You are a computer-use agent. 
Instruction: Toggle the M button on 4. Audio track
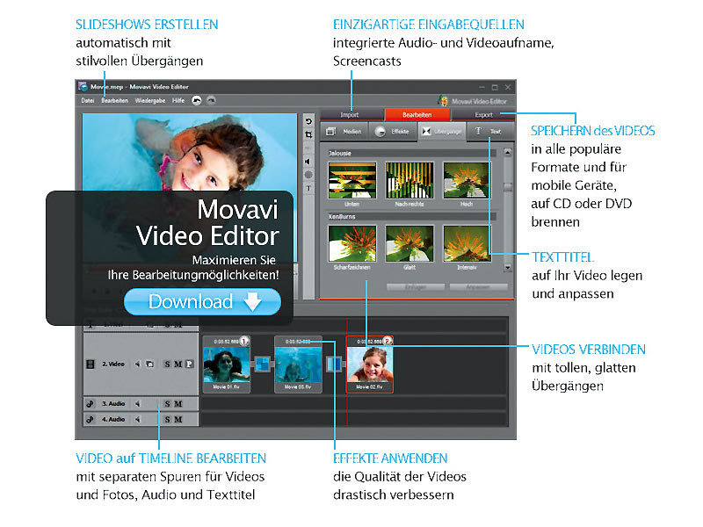click(x=178, y=420)
